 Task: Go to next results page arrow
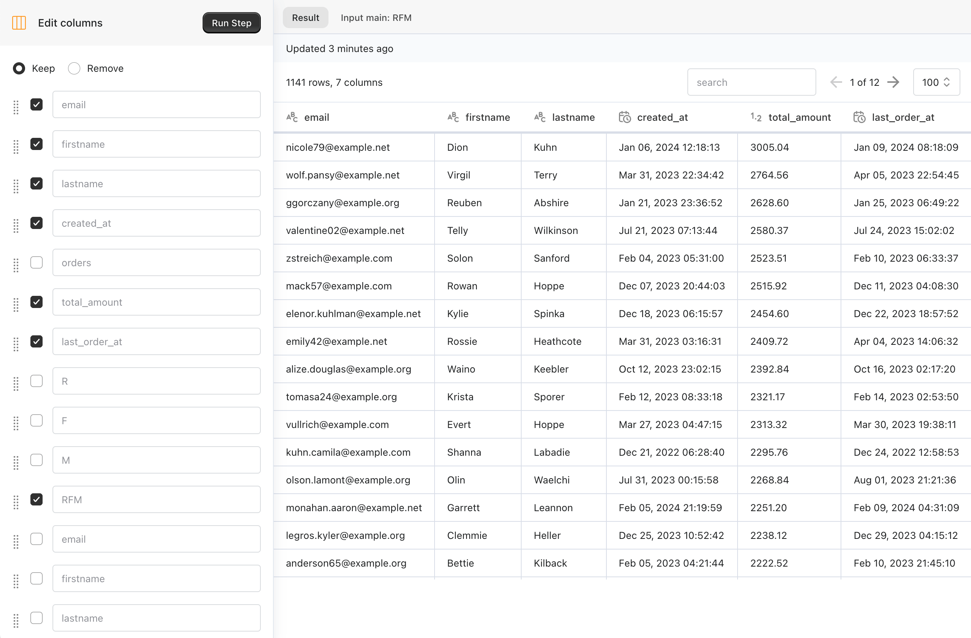click(x=893, y=82)
